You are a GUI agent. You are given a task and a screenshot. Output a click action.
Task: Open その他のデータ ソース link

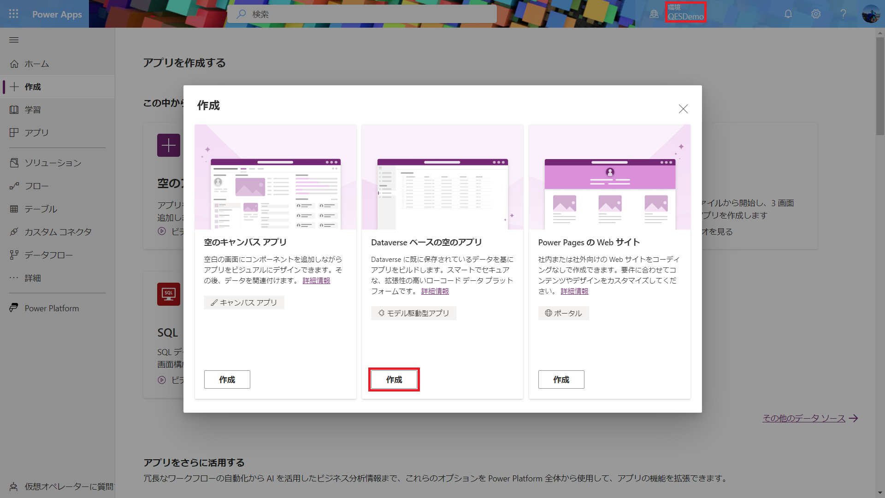810,418
